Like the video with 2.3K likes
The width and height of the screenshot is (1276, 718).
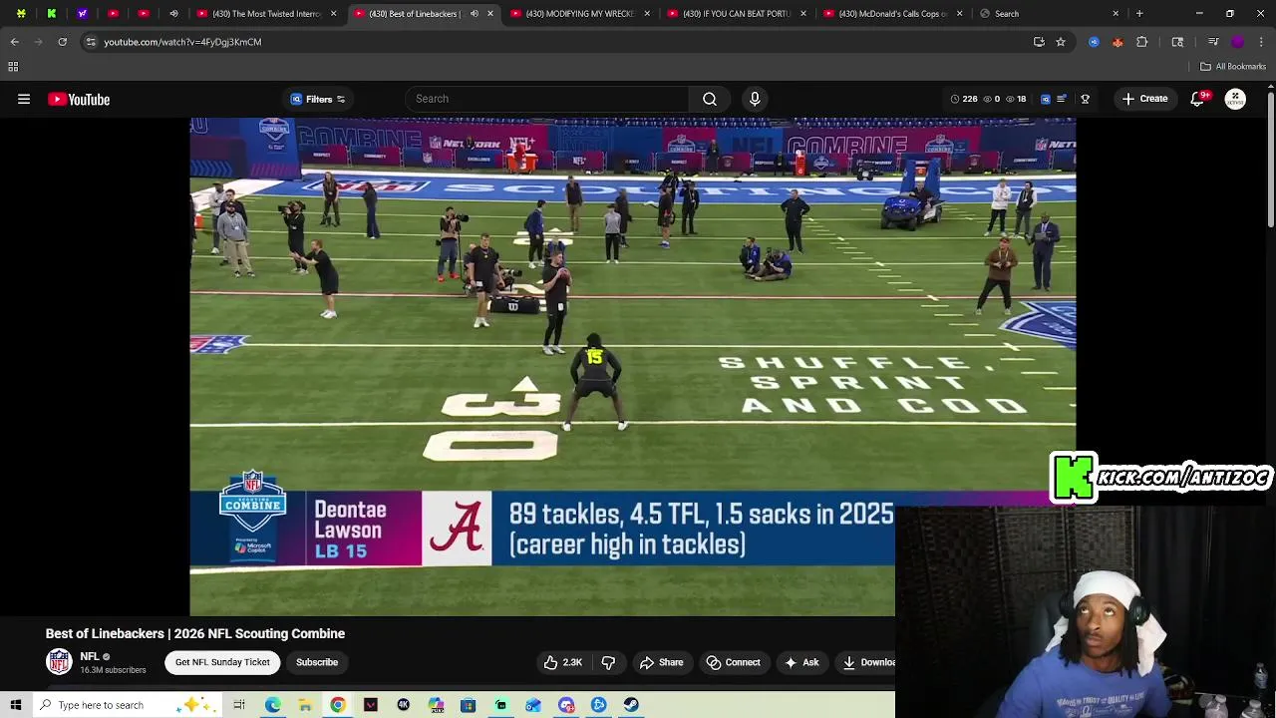pos(562,662)
